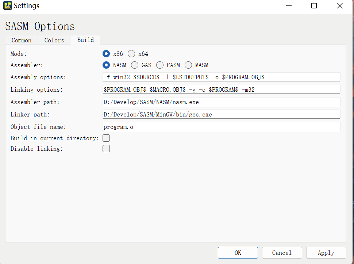Click the Cancel button
The height and width of the screenshot is (264, 354).
tap(282, 253)
